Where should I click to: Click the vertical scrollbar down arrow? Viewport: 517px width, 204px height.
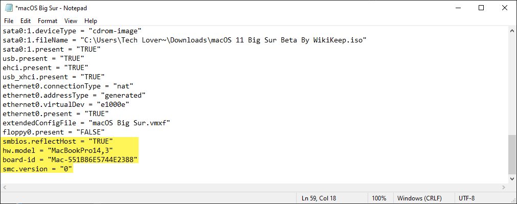[x=512, y=179]
